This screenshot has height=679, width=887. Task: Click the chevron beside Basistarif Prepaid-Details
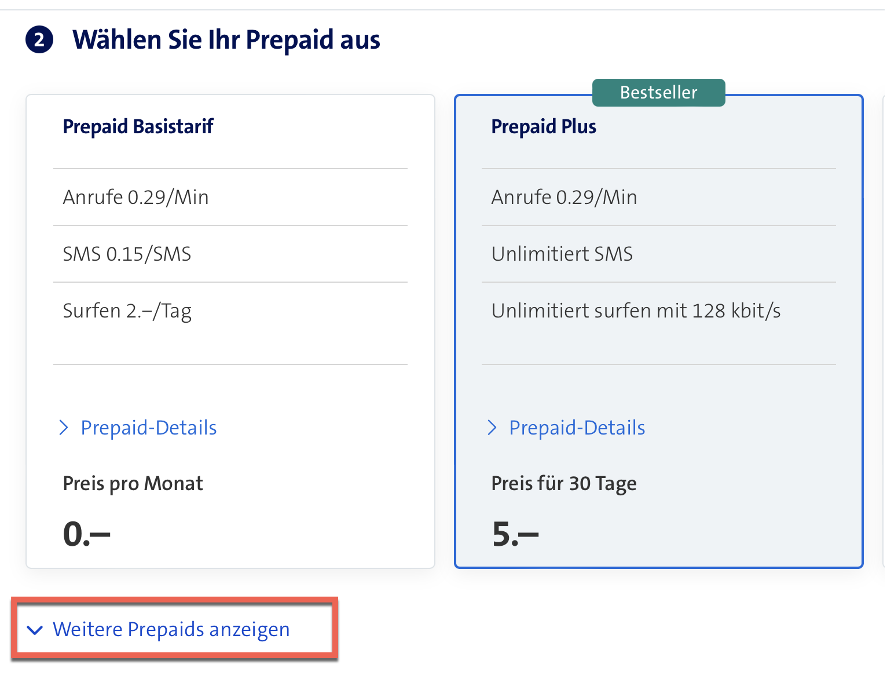(x=64, y=428)
